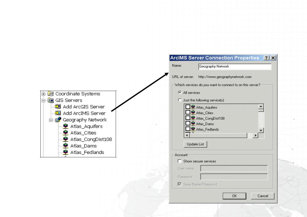Click scroll down arrow of services list
This screenshot has width=307, height=217.
tap(261, 130)
